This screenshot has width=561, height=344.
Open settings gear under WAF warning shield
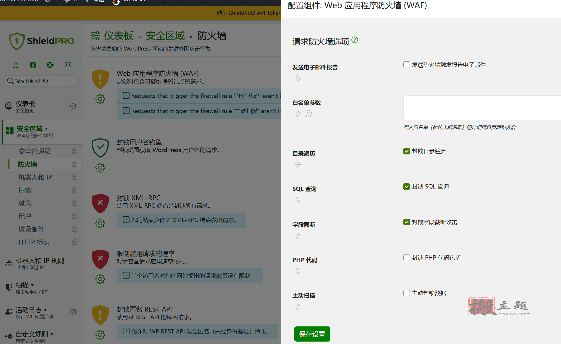coord(100,99)
